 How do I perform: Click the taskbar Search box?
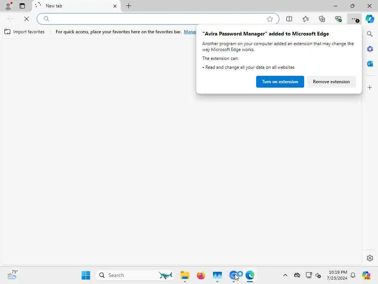click(x=135, y=275)
